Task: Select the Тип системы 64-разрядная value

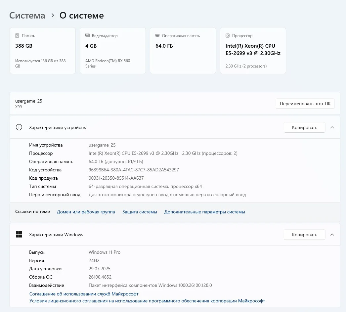Action: tap(145, 187)
